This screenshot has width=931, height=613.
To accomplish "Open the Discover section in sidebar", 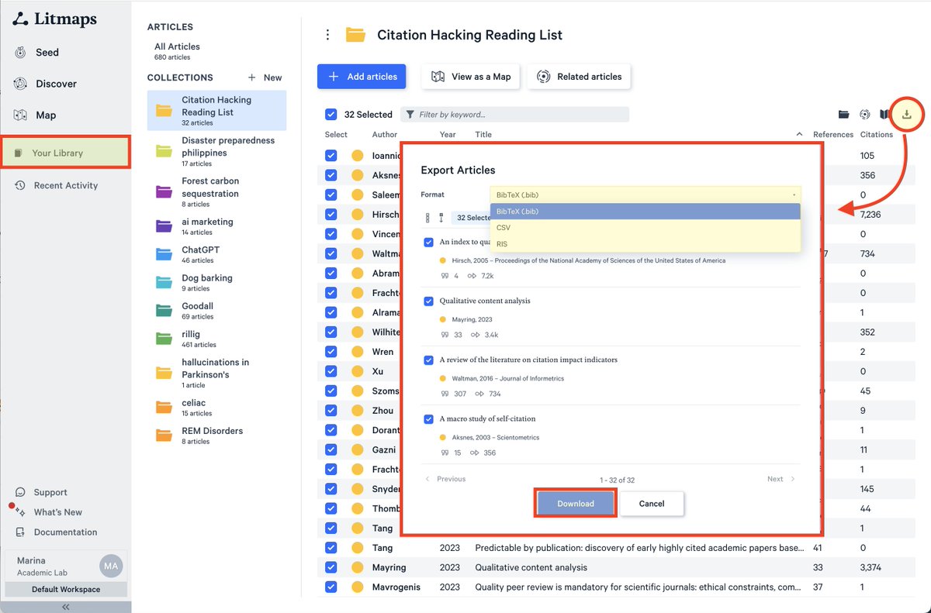I will [45, 84].
